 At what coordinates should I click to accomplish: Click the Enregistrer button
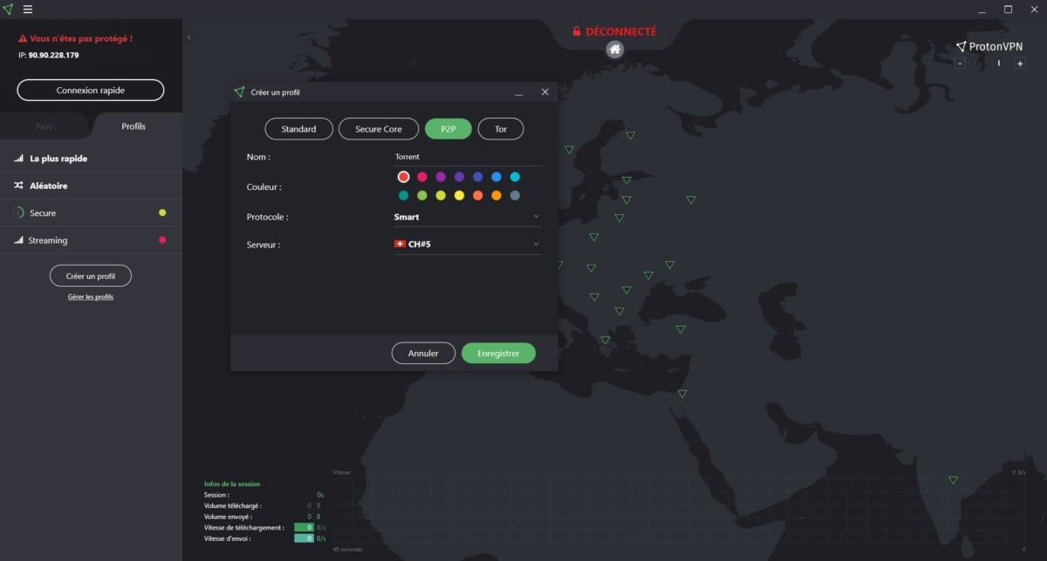498,354
